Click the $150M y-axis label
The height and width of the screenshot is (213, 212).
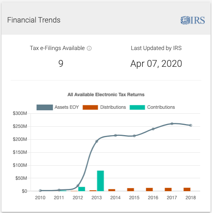coord(20,152)
